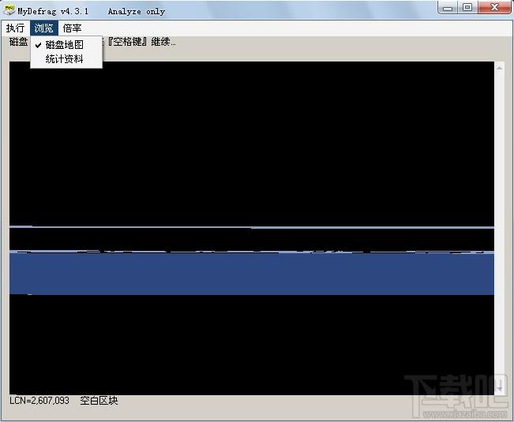Click the 『空格键』继续 message text

141,42
